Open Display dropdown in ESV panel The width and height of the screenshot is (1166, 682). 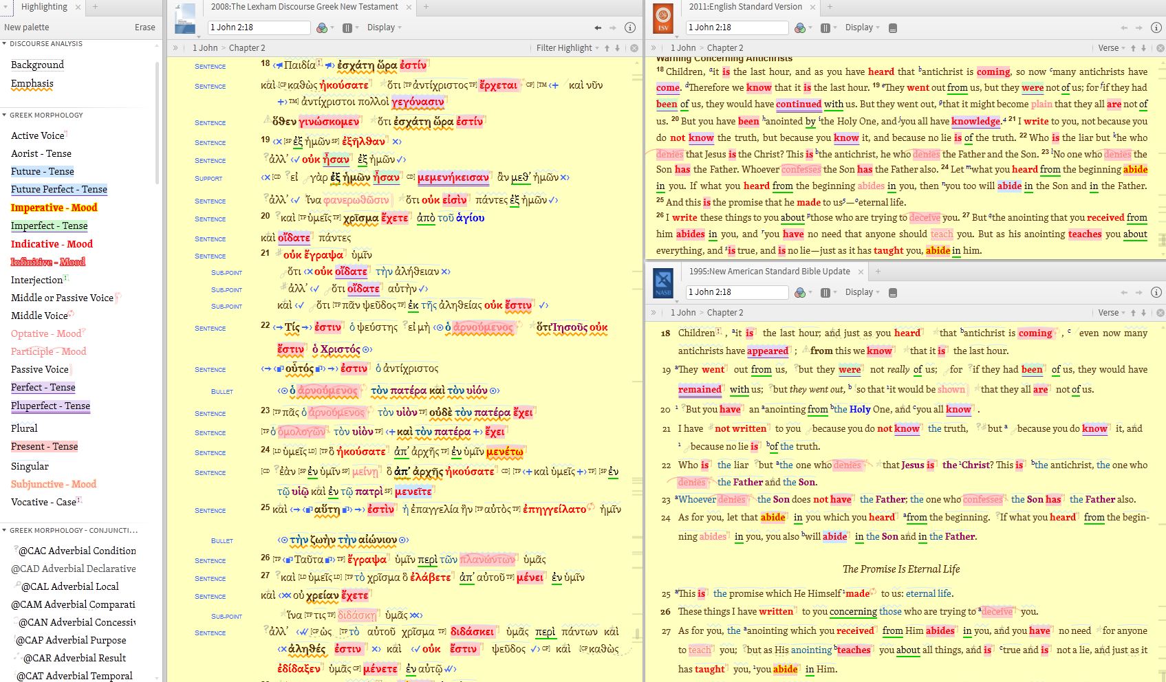point(862,27)
